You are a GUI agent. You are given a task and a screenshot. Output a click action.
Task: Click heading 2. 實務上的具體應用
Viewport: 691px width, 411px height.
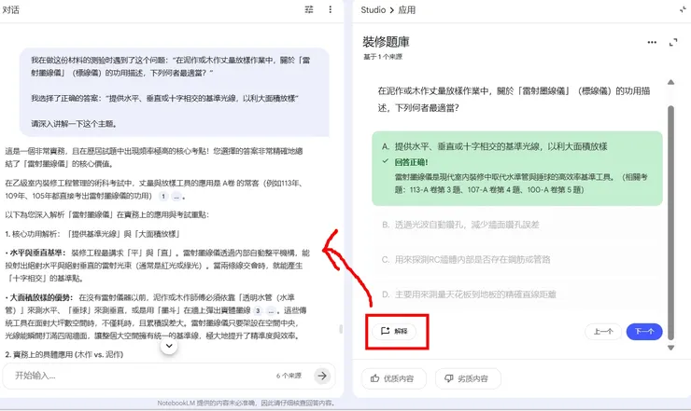[64, 354]
